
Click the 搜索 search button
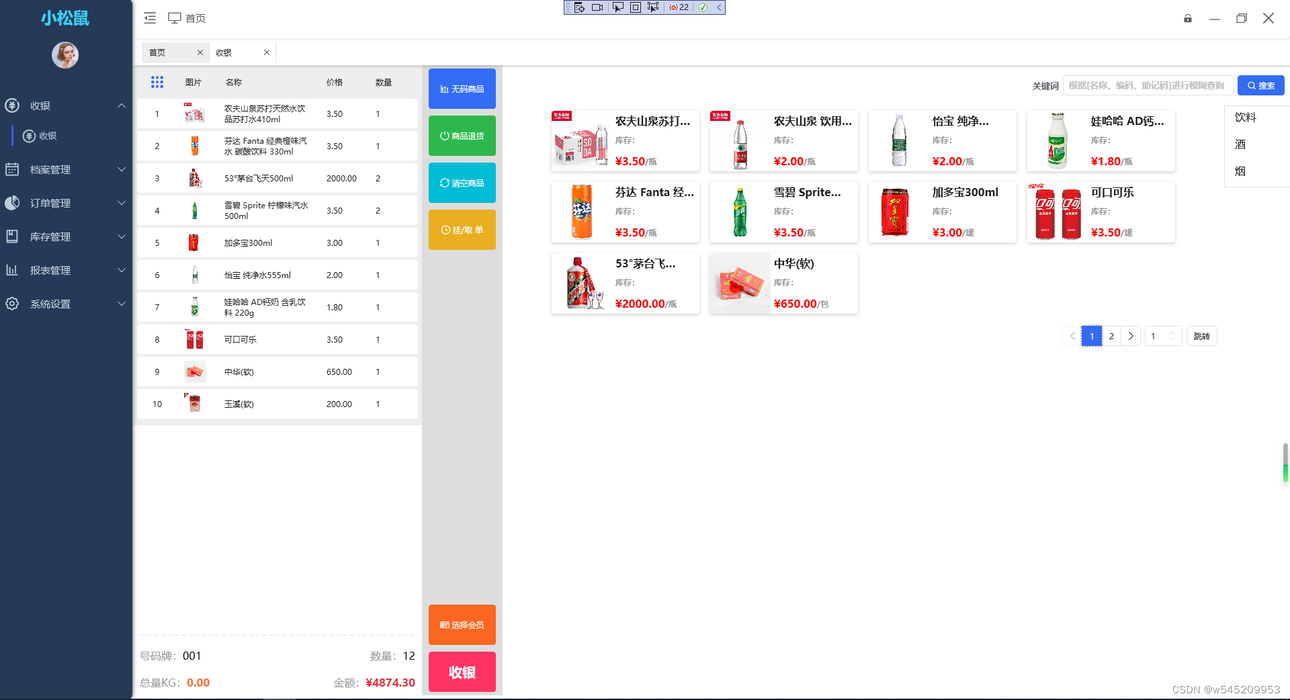click(x=1261, y=85)
